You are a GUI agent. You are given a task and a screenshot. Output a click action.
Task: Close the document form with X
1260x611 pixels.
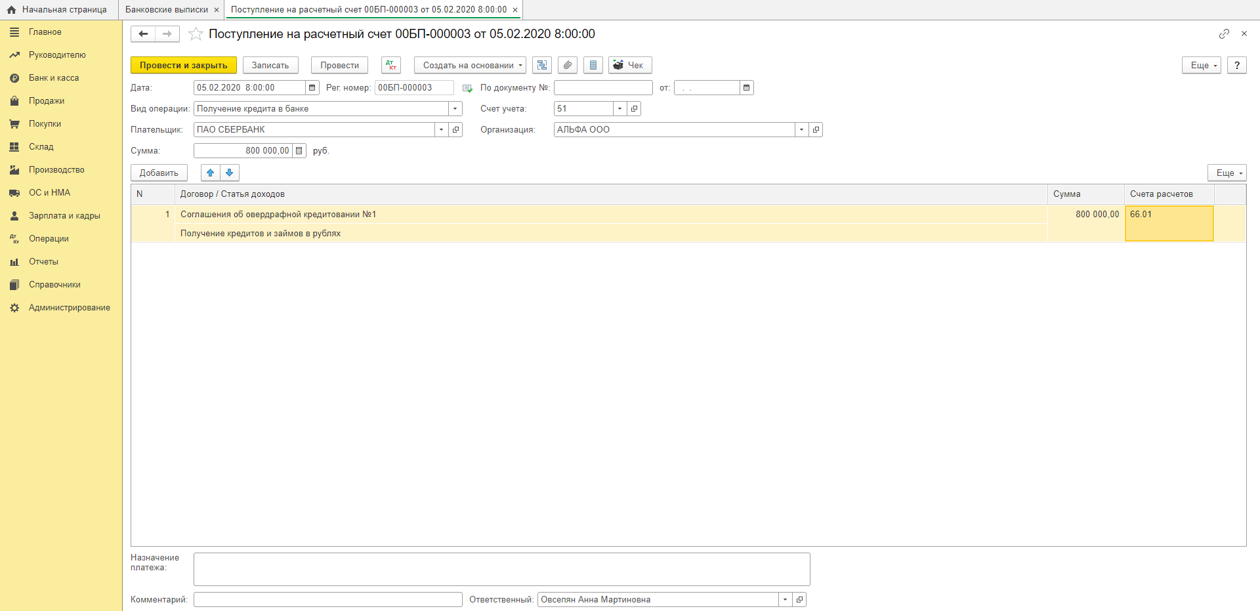(x=1244, y=33)
